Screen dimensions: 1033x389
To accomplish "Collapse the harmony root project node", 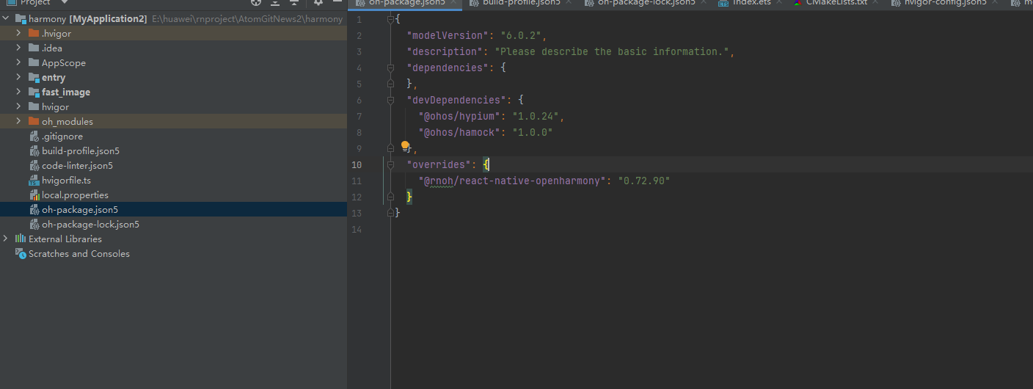I will point(6,19).
